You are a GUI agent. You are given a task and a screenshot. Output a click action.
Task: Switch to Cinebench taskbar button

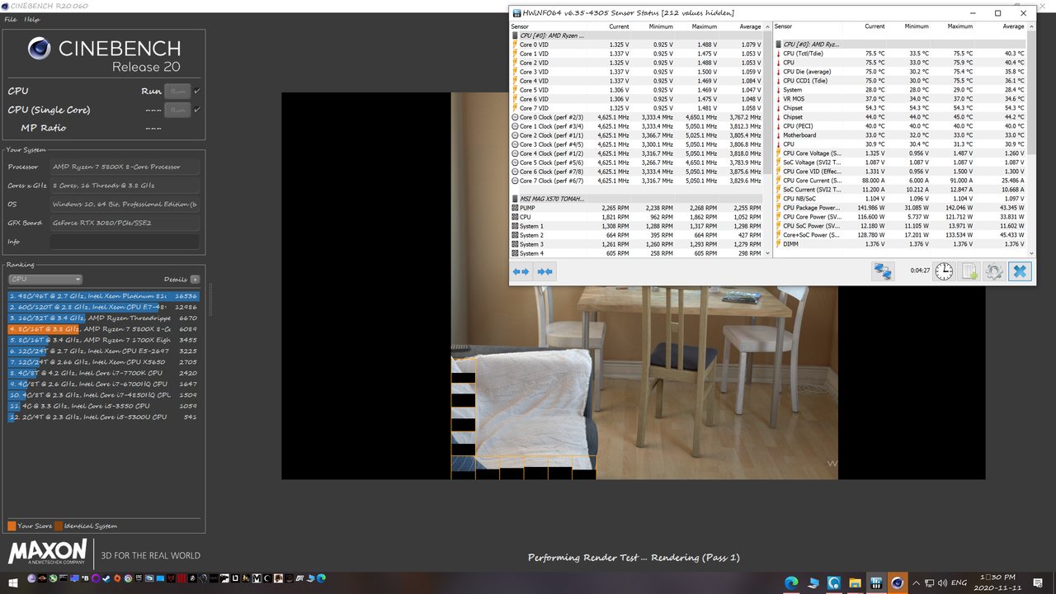(x=898, y=582)
